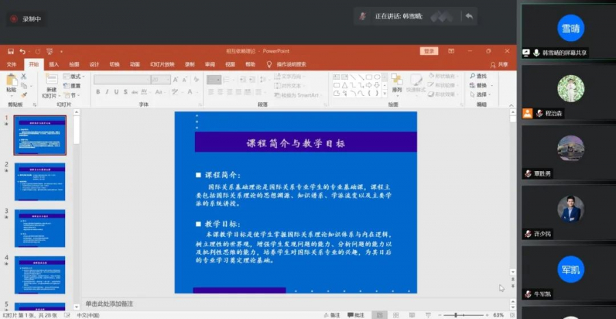Open the font size dropdown box

pos(161,79)
